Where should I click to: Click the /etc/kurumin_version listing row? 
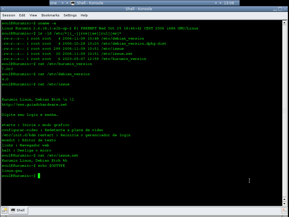pyautogui.click(x=74, y=59)
